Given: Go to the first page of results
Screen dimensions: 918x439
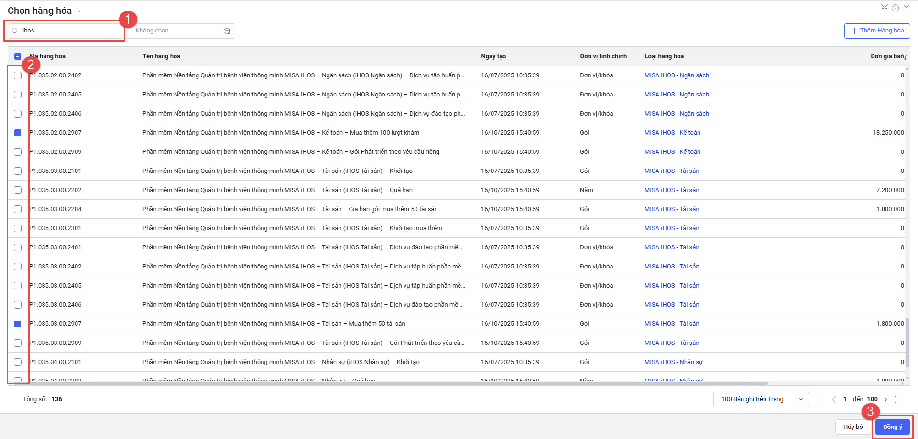Looking at the screenshot, I should 822,399.
